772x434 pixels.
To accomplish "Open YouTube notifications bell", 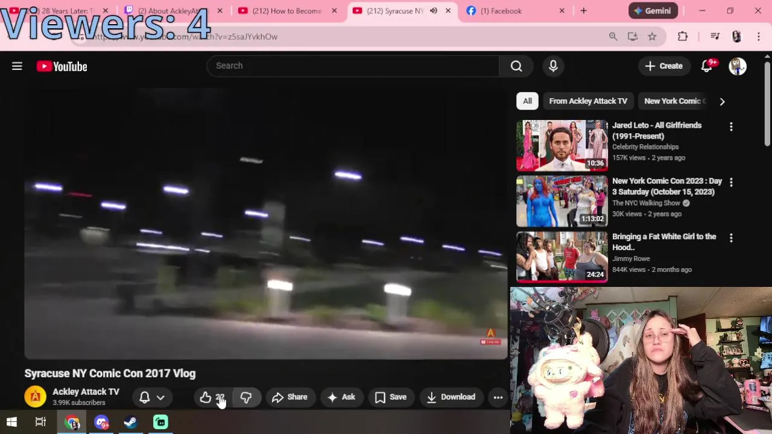I will (707, 66).
